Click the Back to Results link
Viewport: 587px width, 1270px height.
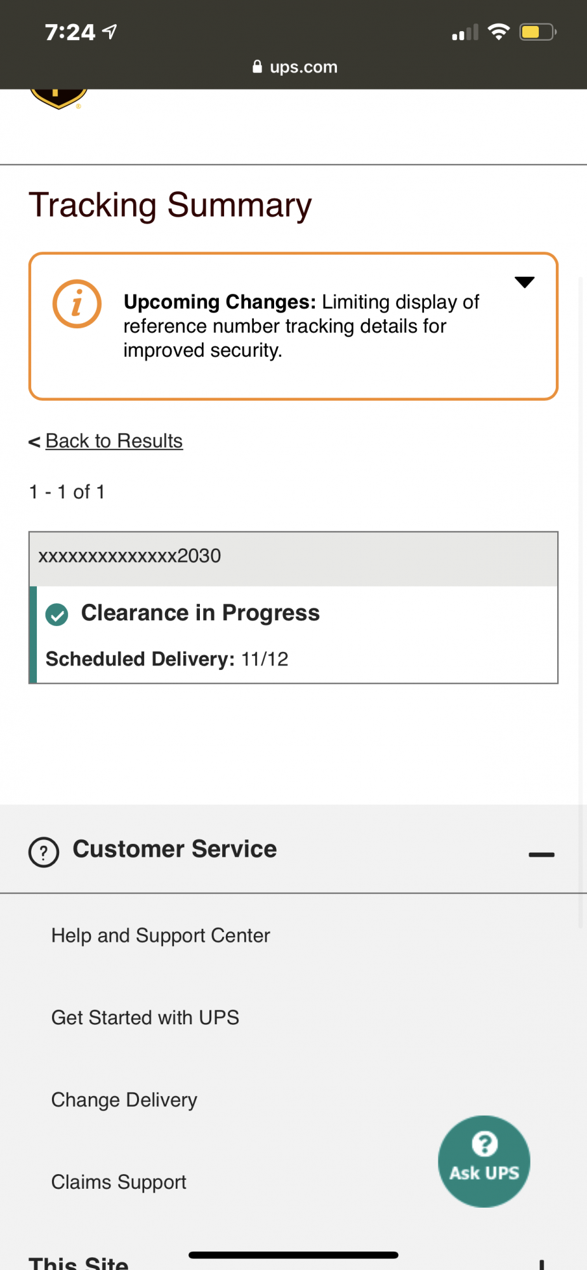tap(114, 441)
